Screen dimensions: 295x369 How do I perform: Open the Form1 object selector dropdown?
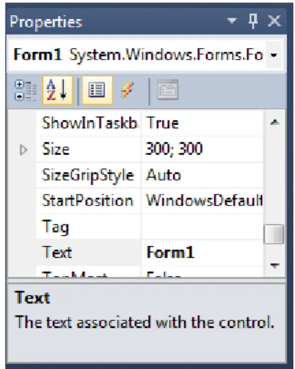point(274,55)
